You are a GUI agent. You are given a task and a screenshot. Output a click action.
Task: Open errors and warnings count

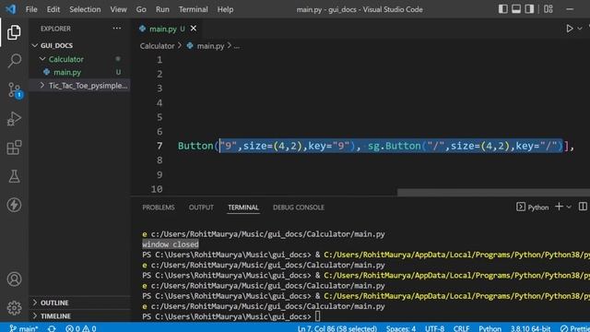tap(80, 328)
